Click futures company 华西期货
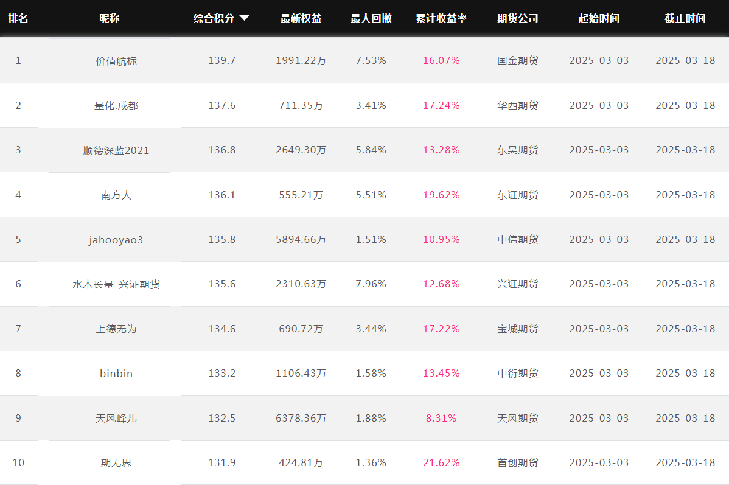The height and width of the screenshot is (485, 729). click(x=517, y=105)
